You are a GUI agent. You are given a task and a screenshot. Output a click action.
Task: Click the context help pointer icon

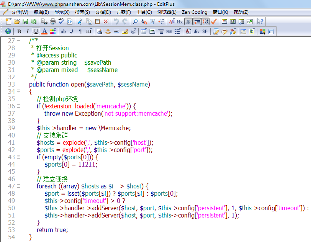pyautogui.click(x=260, y=21)
